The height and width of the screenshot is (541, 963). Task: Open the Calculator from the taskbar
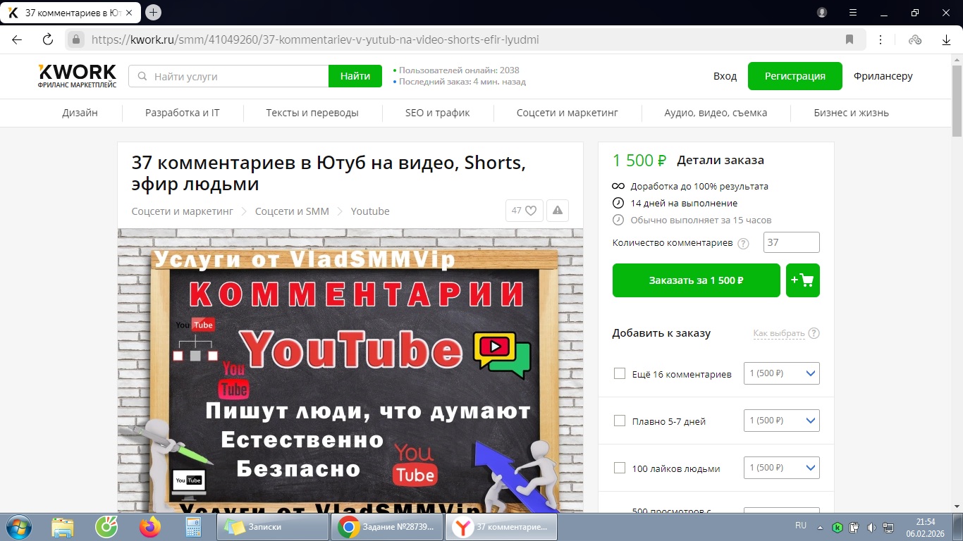[192, 527]
